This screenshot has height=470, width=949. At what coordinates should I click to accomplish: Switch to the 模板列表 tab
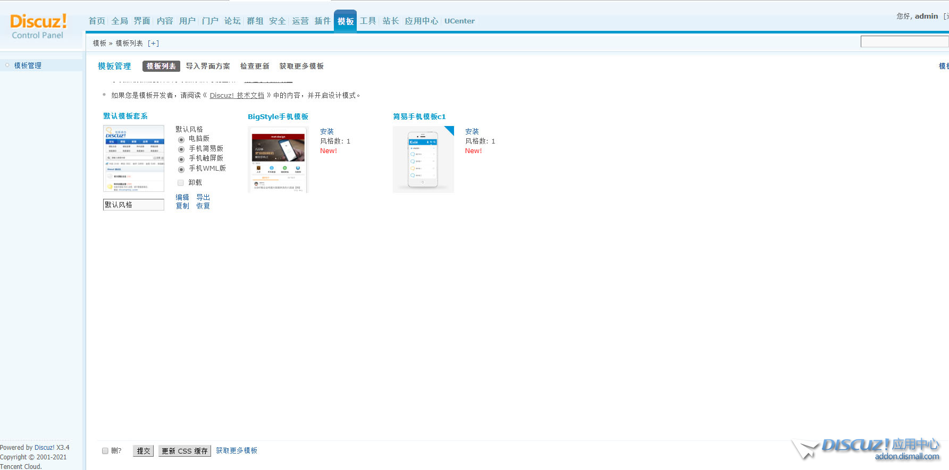point(161,66)
